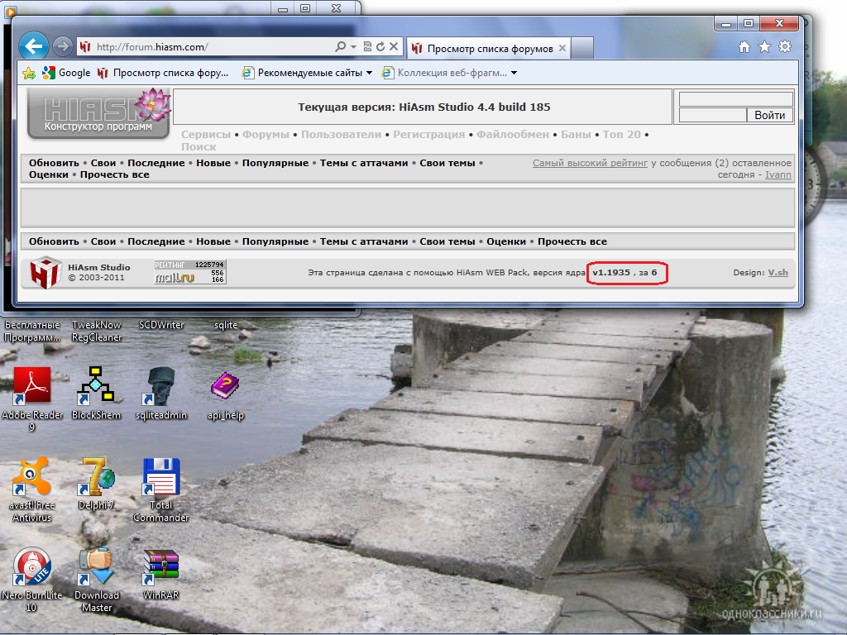This screenshot has width=847, height=635.
Task: Click the HiAsm logo banner
Action: coord(99,113)
